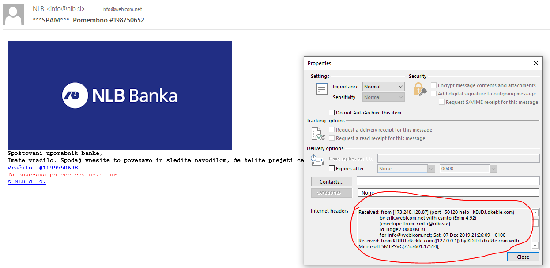Viewport: 550px width, 268px height.
Task: Open the Contacts... button
Action: (x=332, y=181)
